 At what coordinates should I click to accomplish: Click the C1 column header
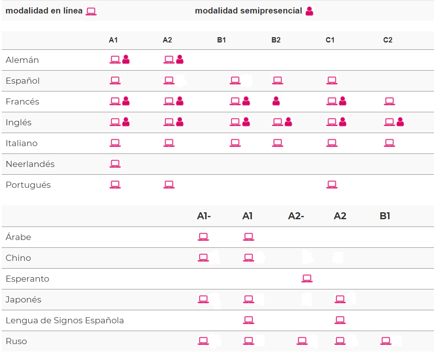click(x=330, y=40)
